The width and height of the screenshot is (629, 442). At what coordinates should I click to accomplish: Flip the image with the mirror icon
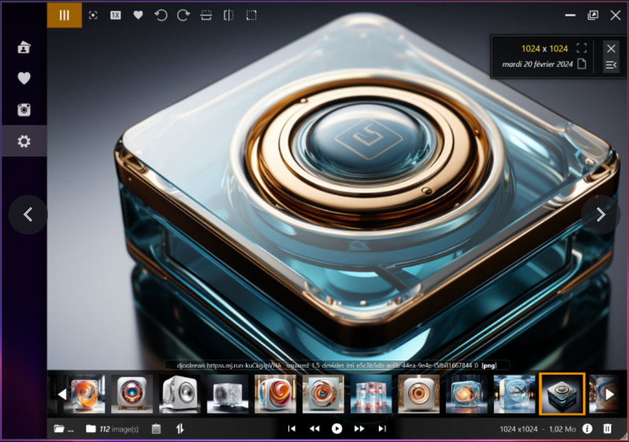[x=228, y=15]
